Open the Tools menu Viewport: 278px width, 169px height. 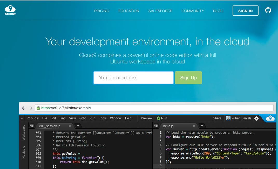coord(103,118)
